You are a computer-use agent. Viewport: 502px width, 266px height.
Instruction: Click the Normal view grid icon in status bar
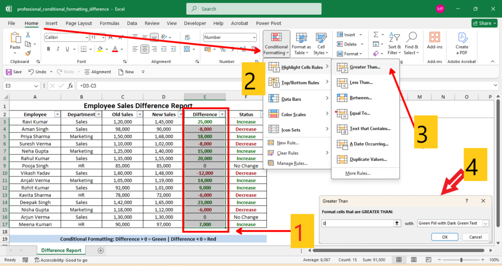pyautogui.click(x=399, y=260)
